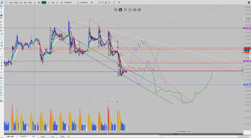251x138 pixels.
Task: Click the black circle replay button
Action: click(120, 10)
